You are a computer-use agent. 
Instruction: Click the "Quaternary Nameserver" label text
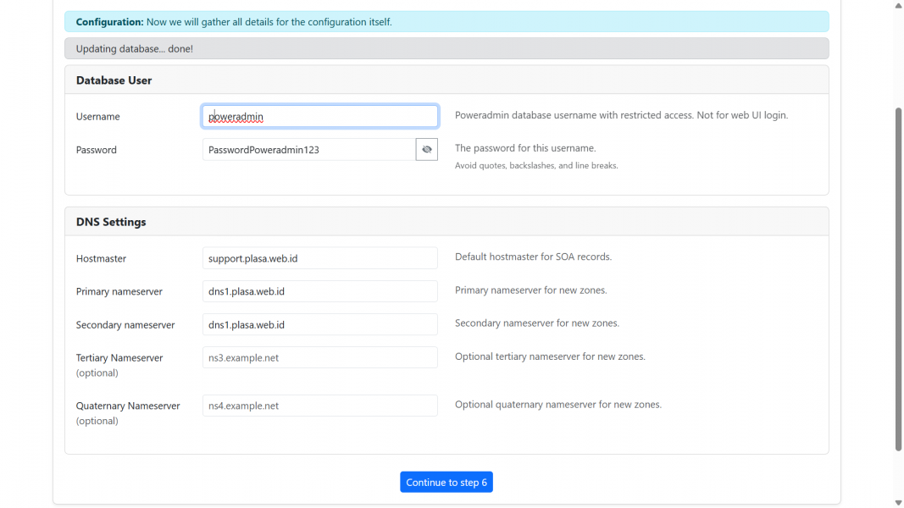coord(128,406)
